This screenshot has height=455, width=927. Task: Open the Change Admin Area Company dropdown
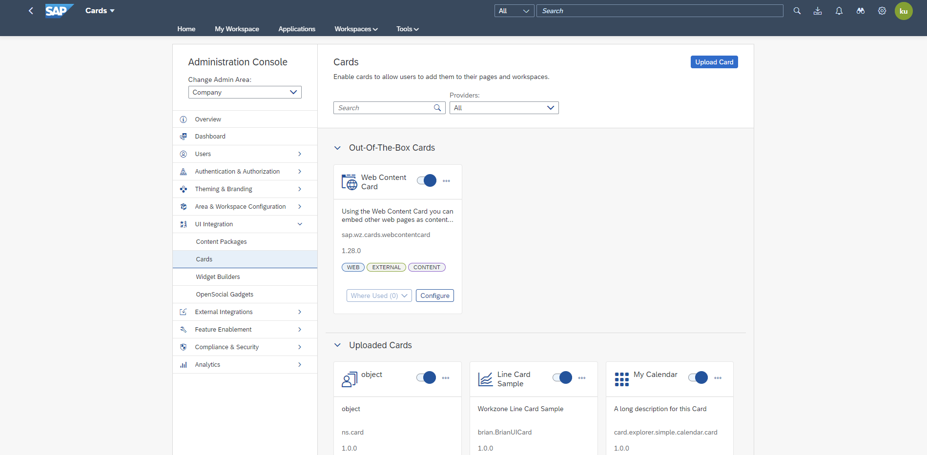click(x=245, y=92)
